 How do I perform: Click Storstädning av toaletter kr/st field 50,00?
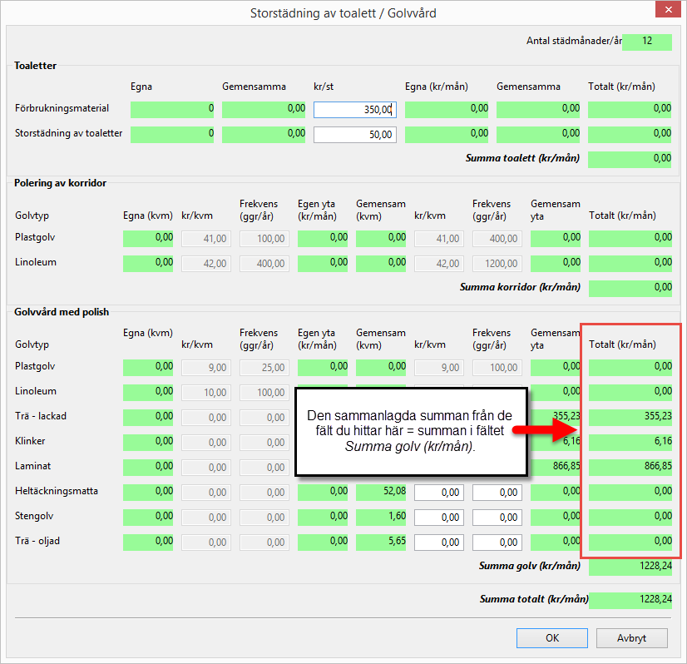[x=355, y=135]
